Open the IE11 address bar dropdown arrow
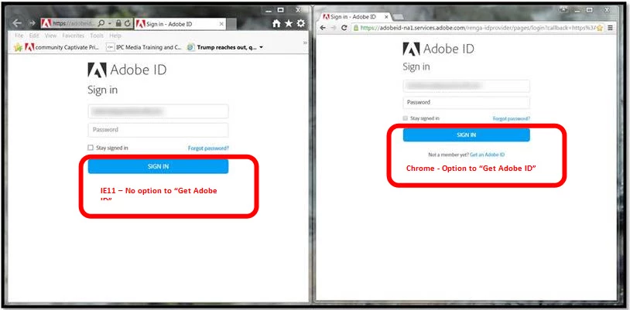 (x=109, y=24)
